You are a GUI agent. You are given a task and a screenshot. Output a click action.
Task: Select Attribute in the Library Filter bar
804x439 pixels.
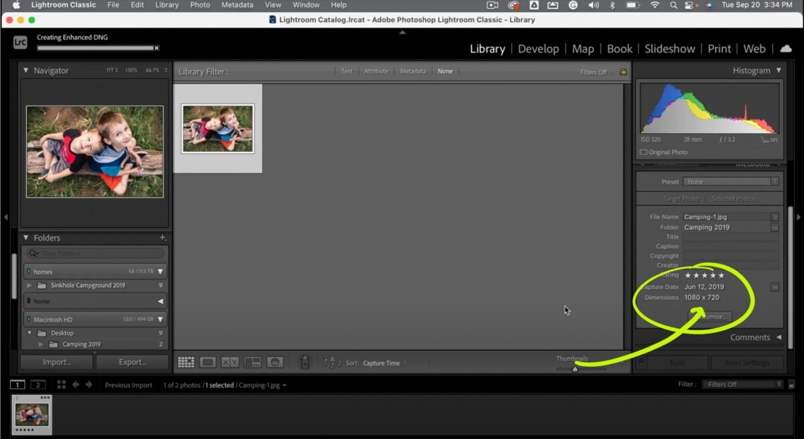377,70
